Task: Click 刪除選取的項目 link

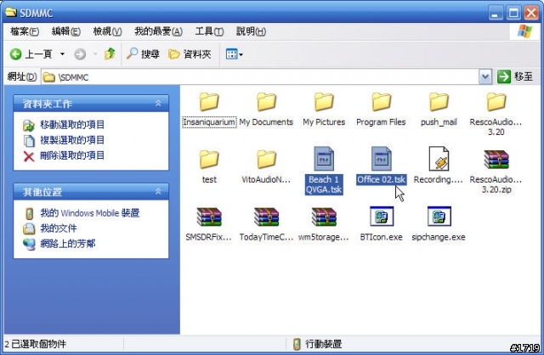Action: (71, 155)
